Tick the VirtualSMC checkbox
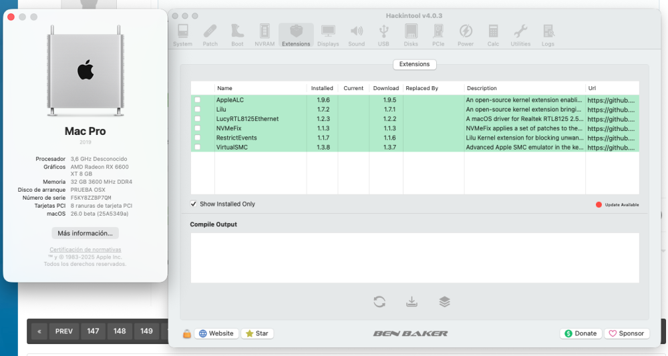Image resolution: width=668 pixels, height=356 pixels. tap(197, 147)
